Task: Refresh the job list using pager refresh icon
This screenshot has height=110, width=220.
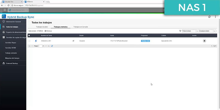Action: coord(52,46)
